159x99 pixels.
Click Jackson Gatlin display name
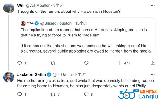point(32,74)
